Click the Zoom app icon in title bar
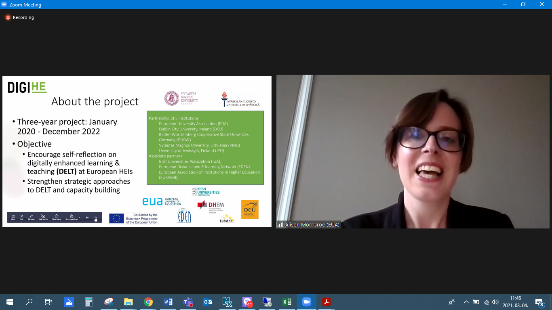The width and height of the screenshot is (552, 310). pos(4,4)
